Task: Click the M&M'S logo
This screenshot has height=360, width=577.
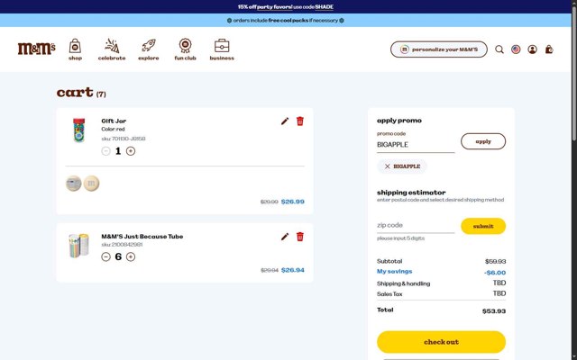Action: (x=36, y=49)
